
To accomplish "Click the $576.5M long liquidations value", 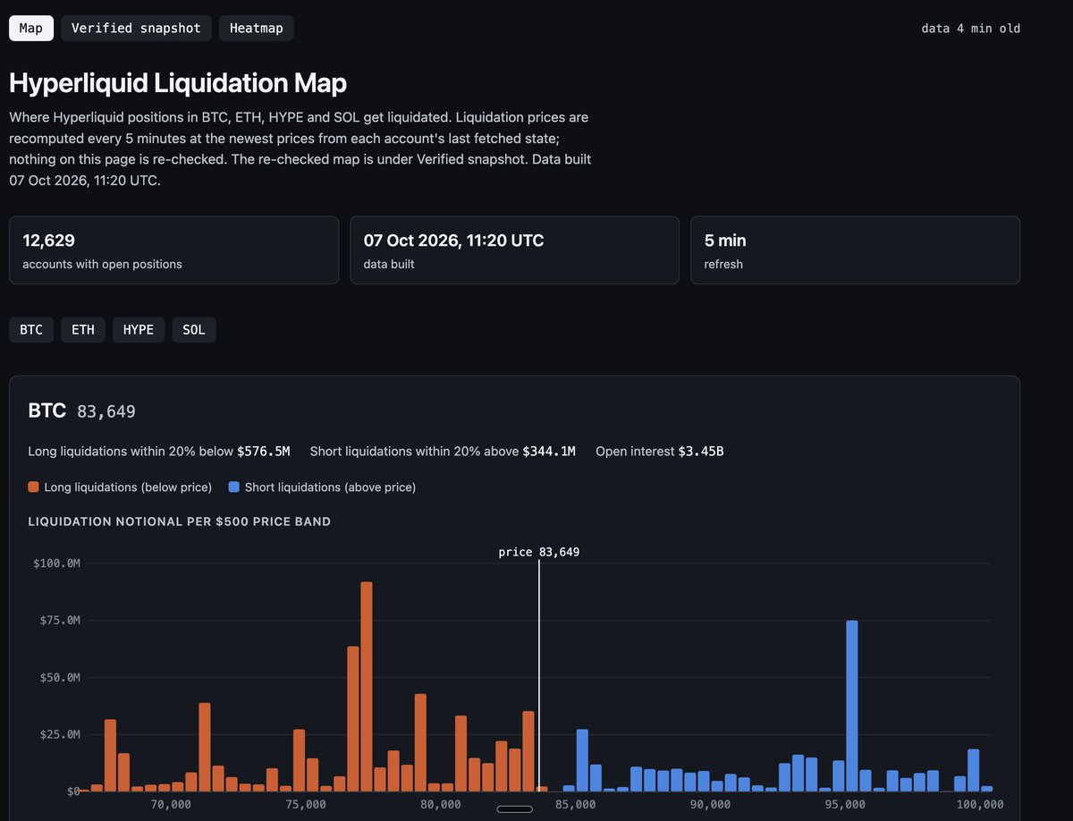I will point(264,452).
